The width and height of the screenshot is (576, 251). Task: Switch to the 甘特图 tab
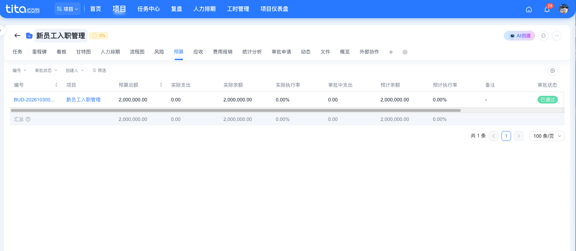coord(83,52)
